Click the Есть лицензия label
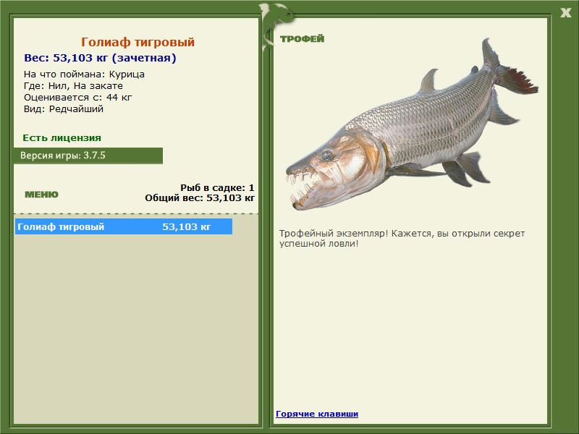579x434 pixels. [x=62, y=138]
